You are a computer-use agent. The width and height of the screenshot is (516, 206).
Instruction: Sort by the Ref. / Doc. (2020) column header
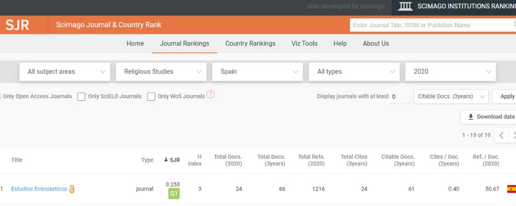coord(486,160)
